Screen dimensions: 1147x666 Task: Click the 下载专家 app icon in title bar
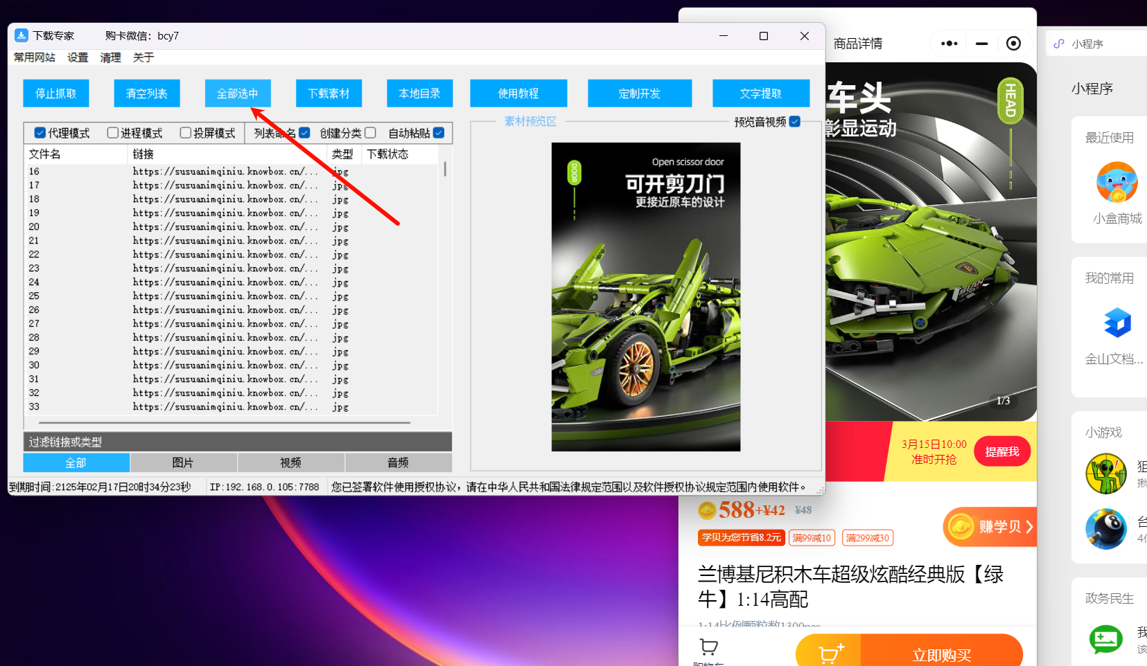(21, 35)
